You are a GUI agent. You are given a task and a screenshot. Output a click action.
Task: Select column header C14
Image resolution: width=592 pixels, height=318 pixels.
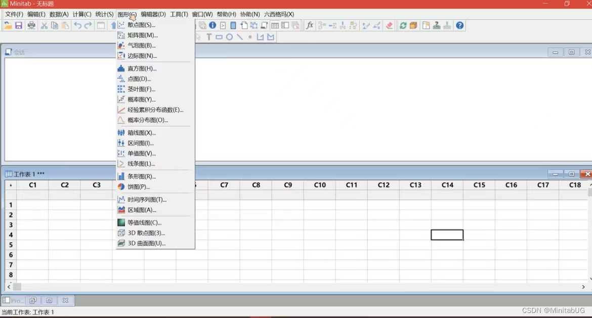coord(447,185)
